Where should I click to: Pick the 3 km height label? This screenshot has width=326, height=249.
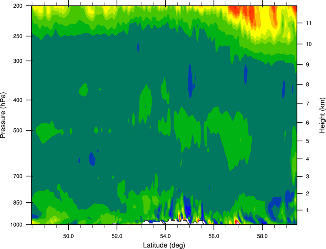(308, 177)
